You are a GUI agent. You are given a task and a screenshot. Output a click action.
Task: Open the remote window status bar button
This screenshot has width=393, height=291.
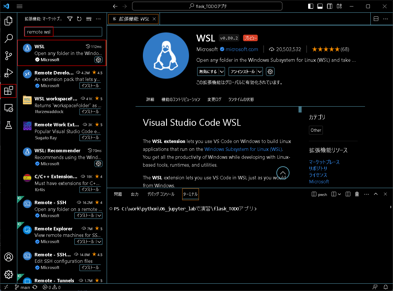pyautogui.click(x=6, y=287)
